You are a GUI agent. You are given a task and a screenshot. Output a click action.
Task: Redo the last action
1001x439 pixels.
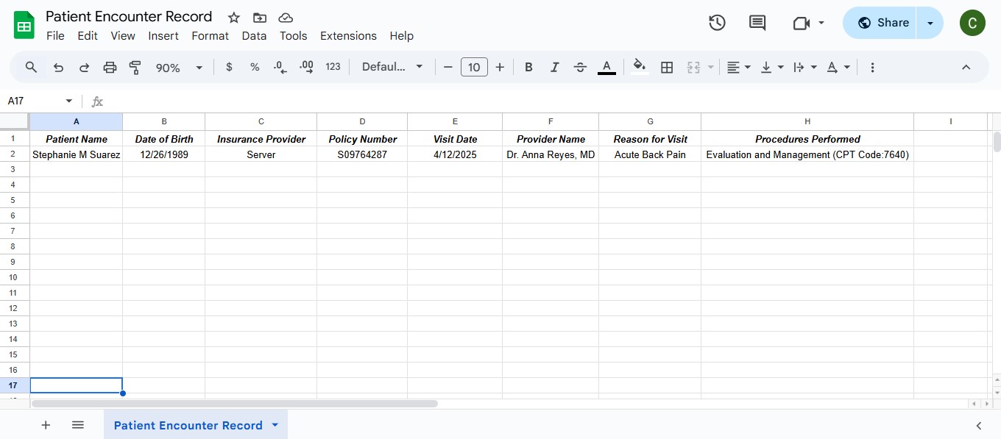pyautogui.click(x=84, y=67)
